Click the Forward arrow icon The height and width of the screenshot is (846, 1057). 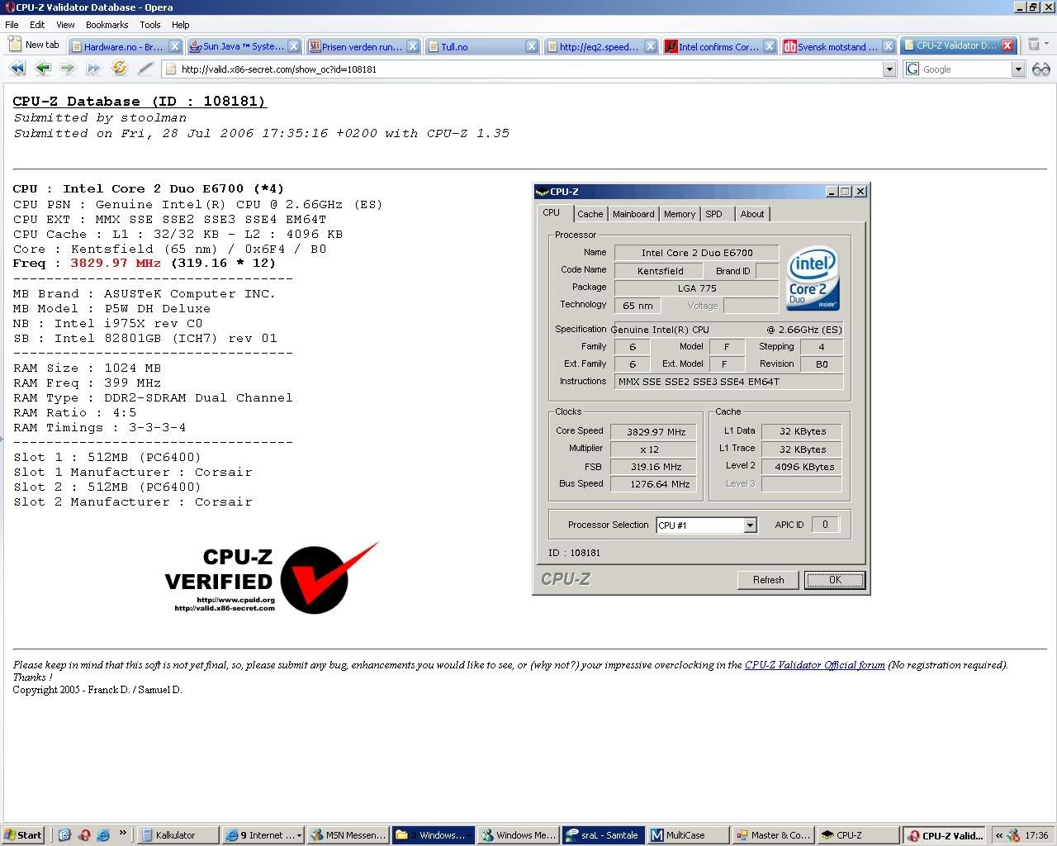[68, 69]
